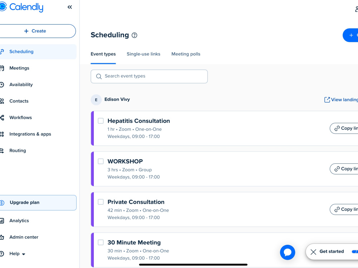Go to Availability
The image size is (358, 268).
pyautogui.click(x=21, y=85)
